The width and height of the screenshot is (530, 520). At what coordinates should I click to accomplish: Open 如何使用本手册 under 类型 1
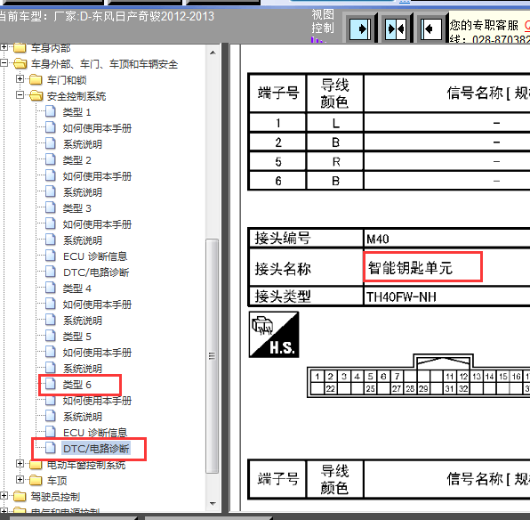point(97,128)
